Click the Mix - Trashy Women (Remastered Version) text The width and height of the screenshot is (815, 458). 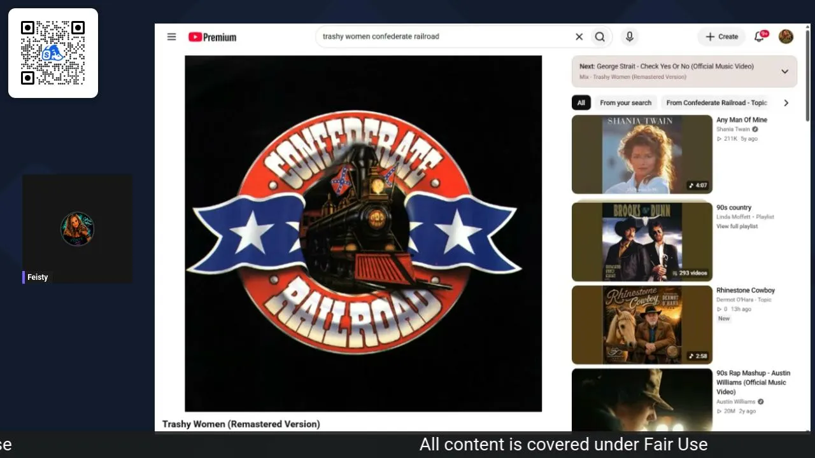632,77
